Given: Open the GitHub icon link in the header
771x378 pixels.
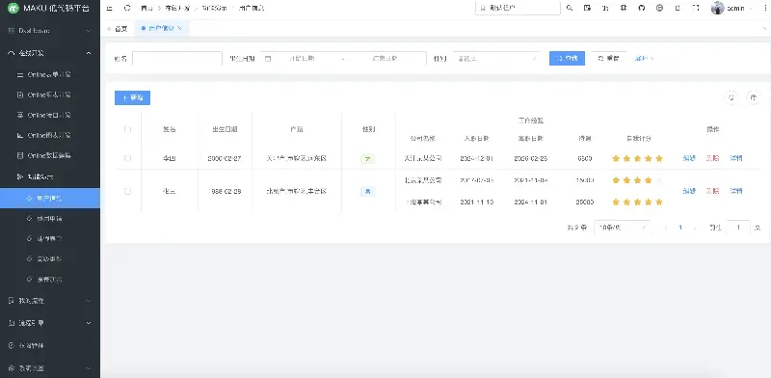Looking at the screenshot, I should (641, 8).
